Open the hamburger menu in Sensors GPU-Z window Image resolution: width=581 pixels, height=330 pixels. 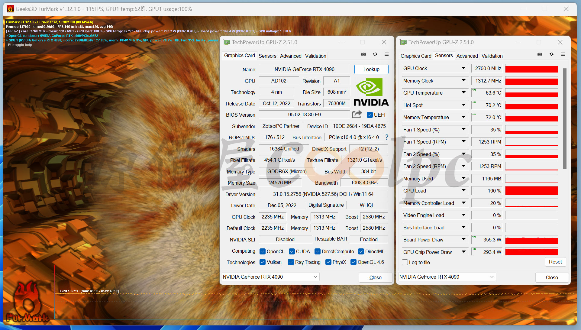tap(563, 54)
